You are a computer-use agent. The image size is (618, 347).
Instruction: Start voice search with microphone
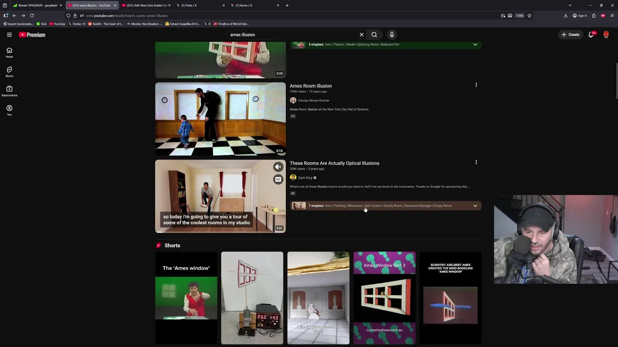[x=392, y=35]
